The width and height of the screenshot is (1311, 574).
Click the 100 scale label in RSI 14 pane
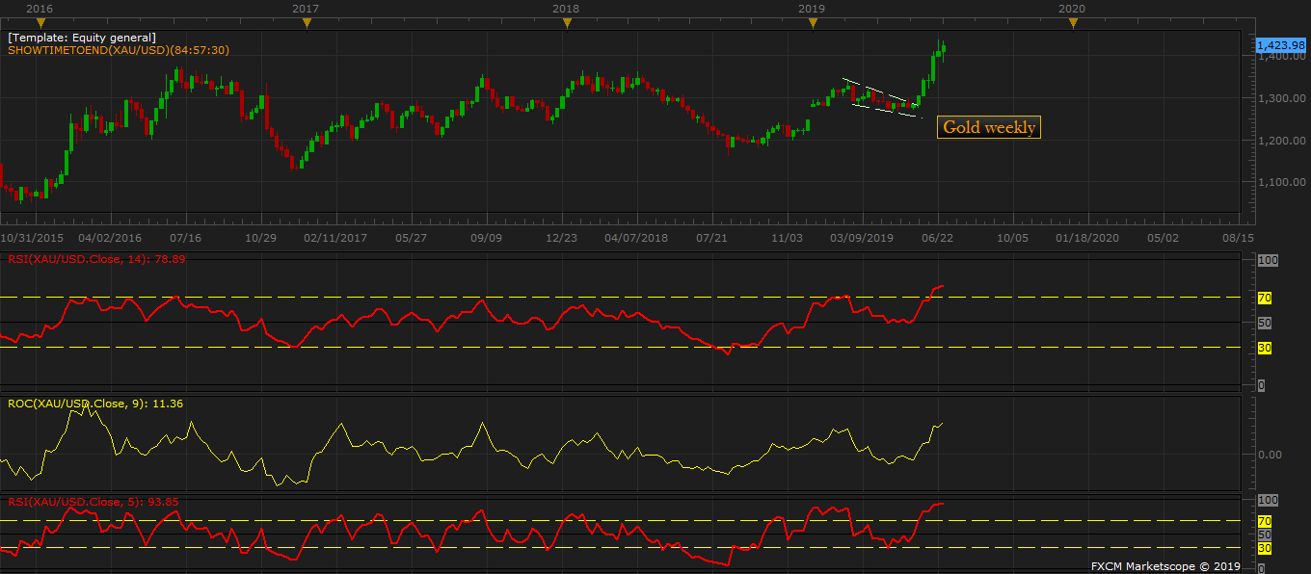[x=1268, y=261]
